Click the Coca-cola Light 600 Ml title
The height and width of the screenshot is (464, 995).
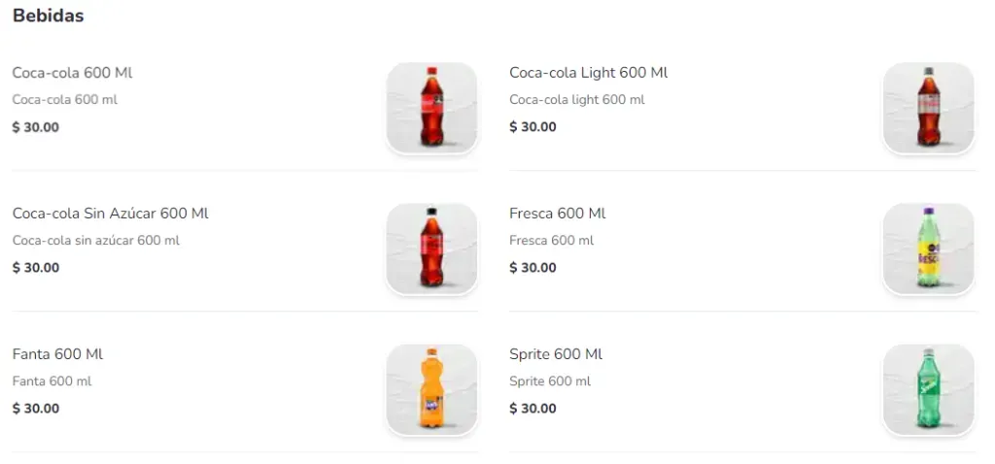point(588,73)
